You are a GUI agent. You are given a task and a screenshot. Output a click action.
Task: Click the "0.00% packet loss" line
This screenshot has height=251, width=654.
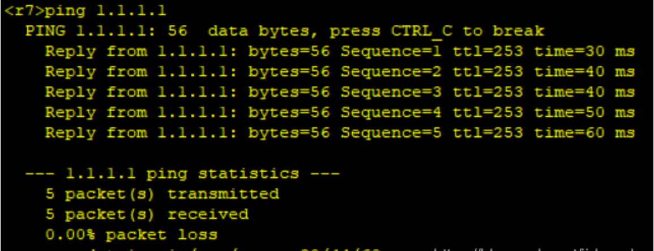(x=131, y=235)
